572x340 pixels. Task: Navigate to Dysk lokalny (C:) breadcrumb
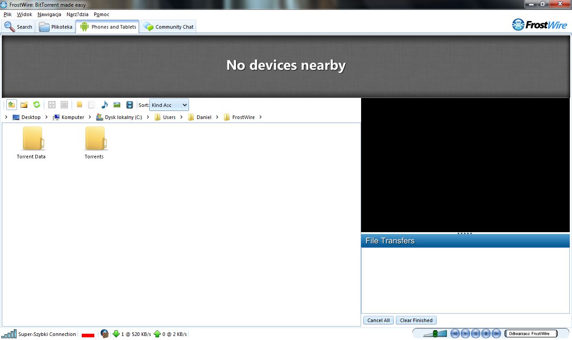click(x=119, y=117)
